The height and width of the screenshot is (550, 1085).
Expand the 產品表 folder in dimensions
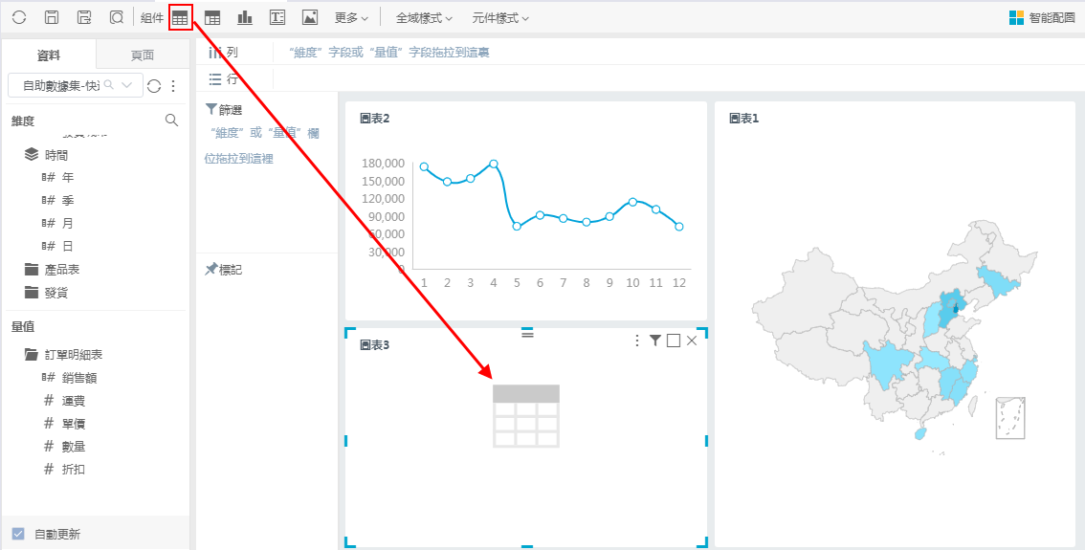pos(61,270)
